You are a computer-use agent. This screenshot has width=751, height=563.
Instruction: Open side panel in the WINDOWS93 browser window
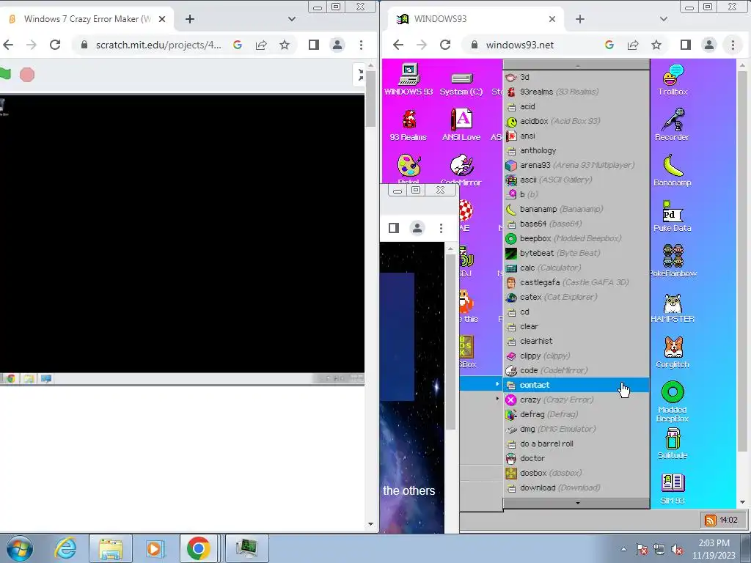[686, 45]
